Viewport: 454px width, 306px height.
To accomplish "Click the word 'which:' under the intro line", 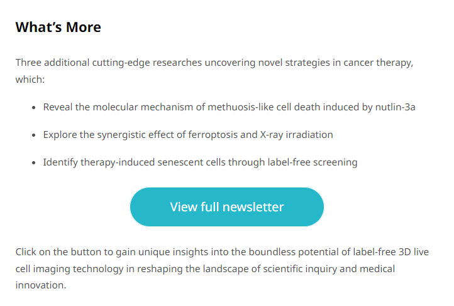I will [30, 80].
